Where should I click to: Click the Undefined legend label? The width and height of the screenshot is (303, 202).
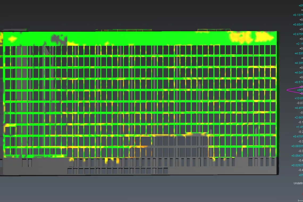point(298,183)
